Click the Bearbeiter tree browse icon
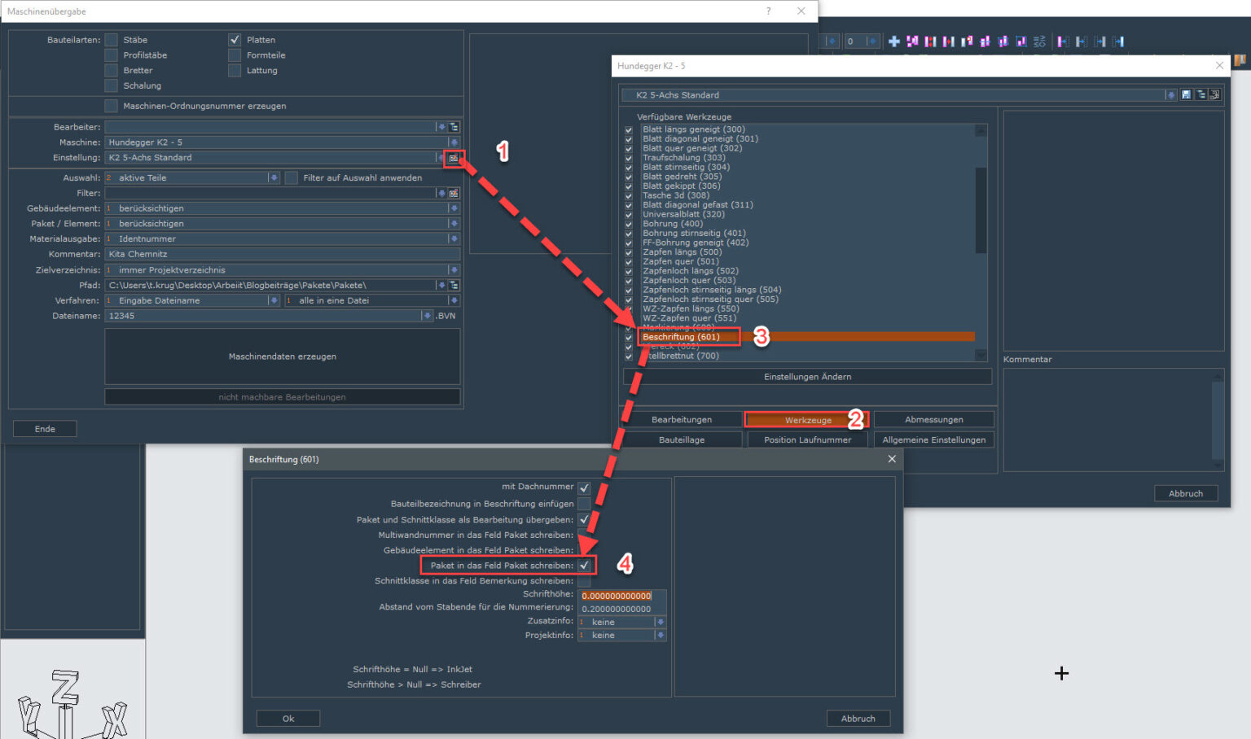This screenshot has height=739, width=1251. [454, 127]
